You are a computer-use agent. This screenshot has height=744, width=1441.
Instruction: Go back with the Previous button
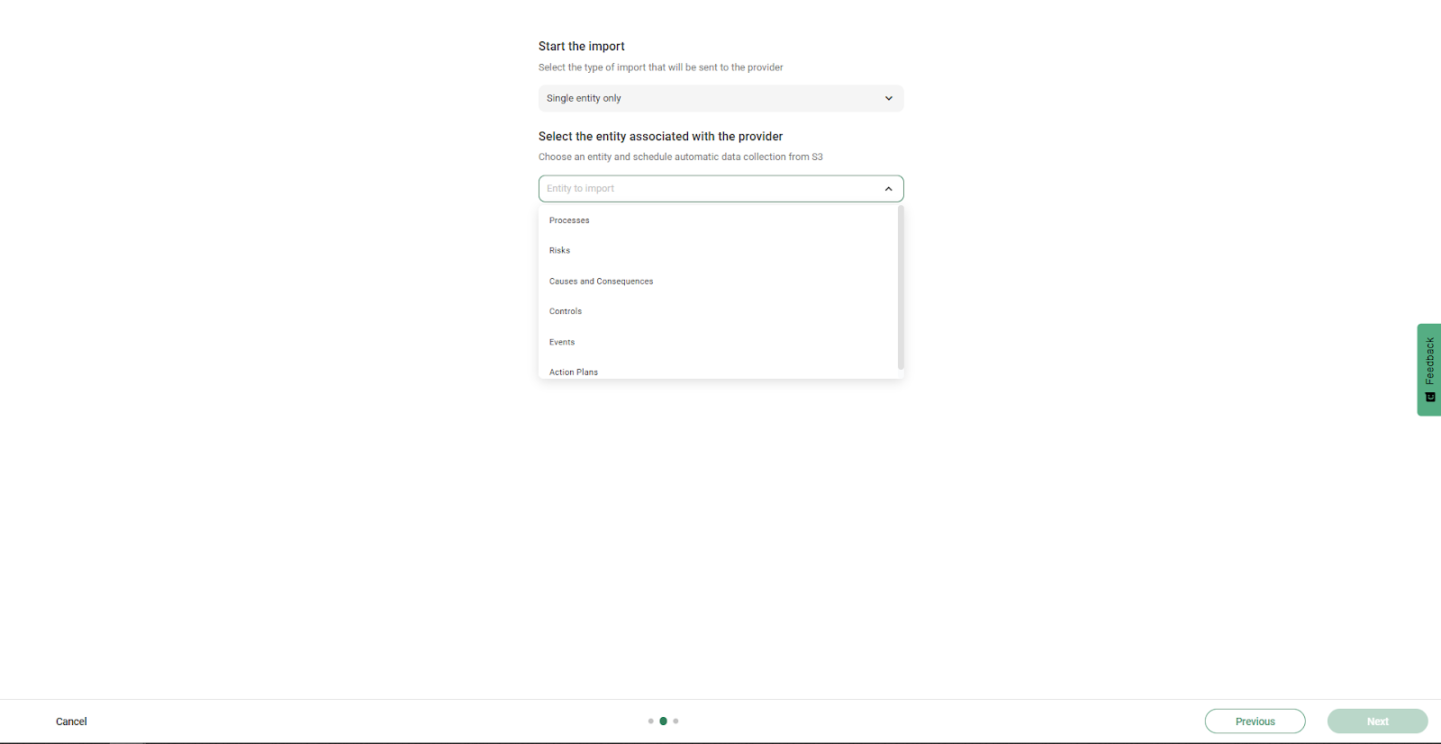click(x=1255, y=722)
